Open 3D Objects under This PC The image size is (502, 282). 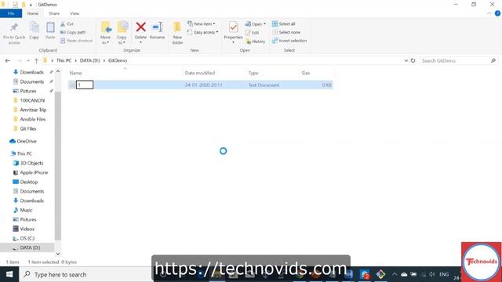(31, 163)
